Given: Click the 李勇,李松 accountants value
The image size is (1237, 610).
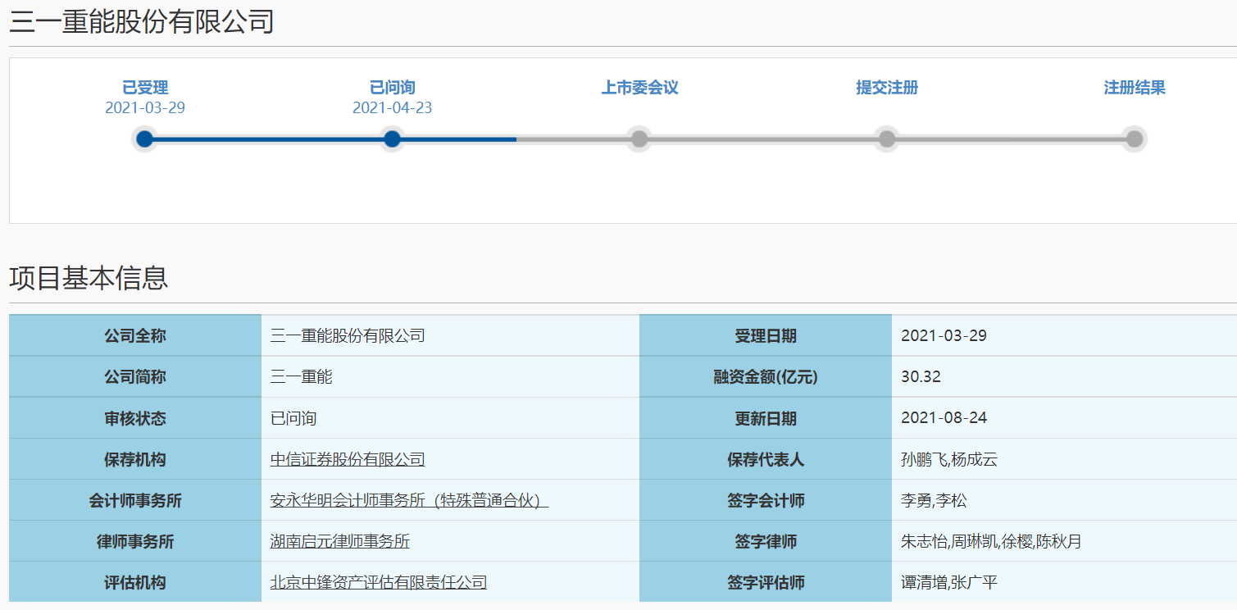Looking at the screenshot, I should coord(934,500).
